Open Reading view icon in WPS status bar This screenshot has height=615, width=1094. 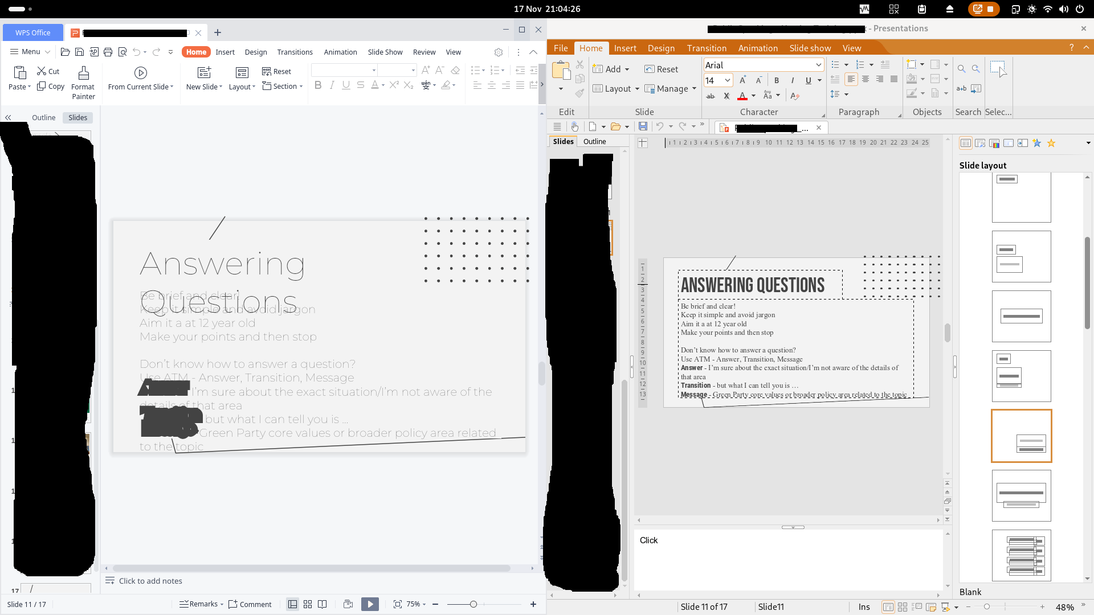click(323, 604)
